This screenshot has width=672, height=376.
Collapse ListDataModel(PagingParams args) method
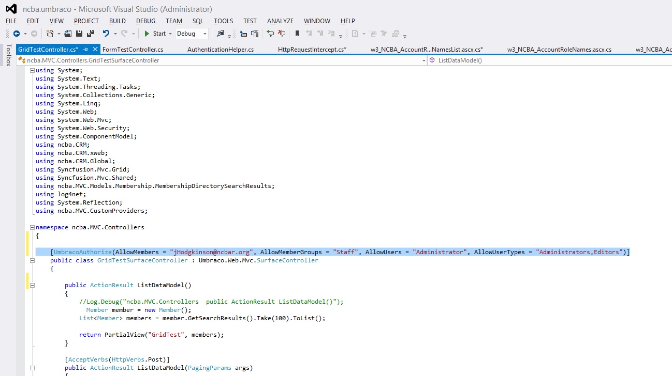point(32,368)
